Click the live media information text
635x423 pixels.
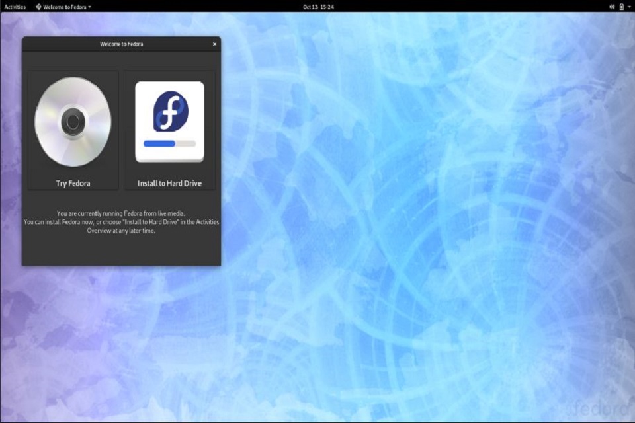[x=121, y=223]
